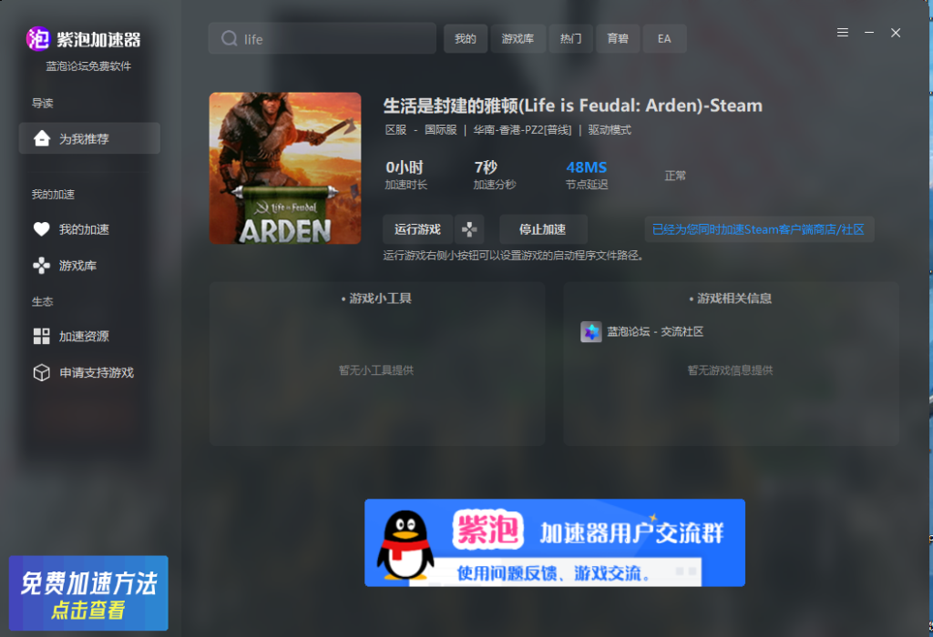Click the search magnifier icon
The height and width of the screenshot is (637, 933).
click(x=229, y=38)
